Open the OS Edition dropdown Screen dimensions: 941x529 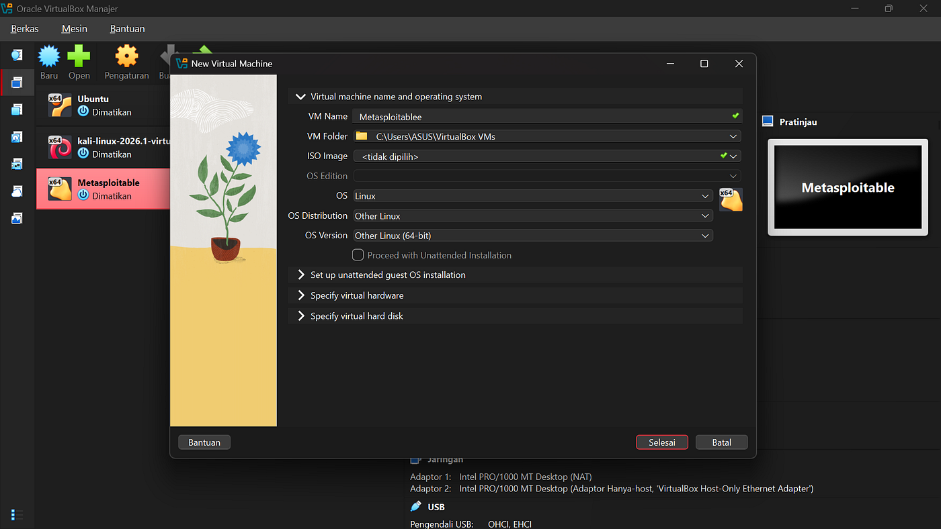coord(733,176)
